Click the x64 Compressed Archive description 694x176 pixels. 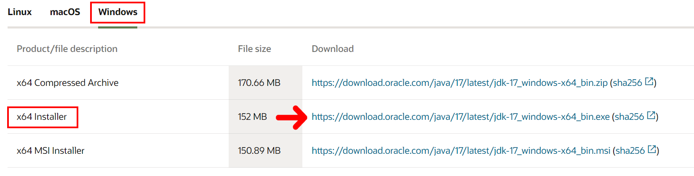(67, 83)
